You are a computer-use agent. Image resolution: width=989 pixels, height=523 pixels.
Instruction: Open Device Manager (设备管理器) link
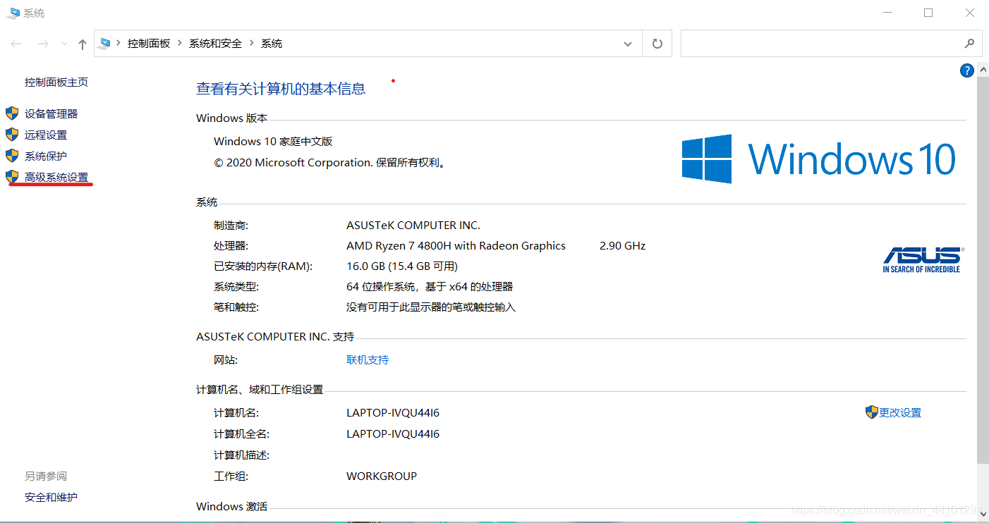[51, 113]
